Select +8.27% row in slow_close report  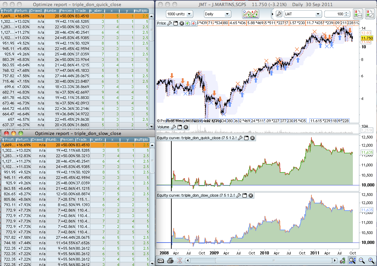point(75,194)
